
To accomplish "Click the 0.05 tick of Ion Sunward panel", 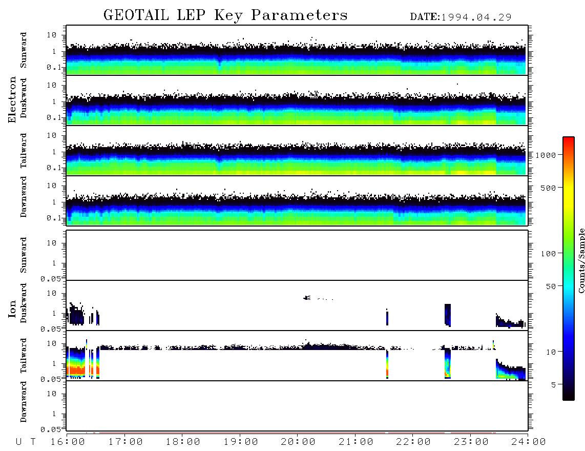I will tap(51, 279).
